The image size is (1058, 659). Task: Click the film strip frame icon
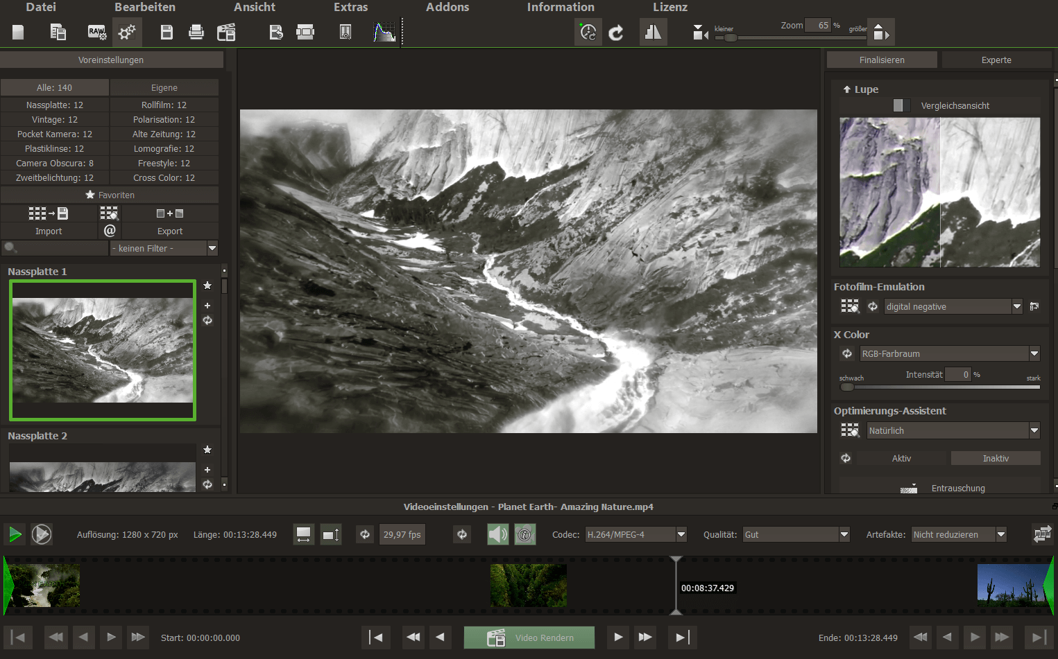[x=305, y=32]
